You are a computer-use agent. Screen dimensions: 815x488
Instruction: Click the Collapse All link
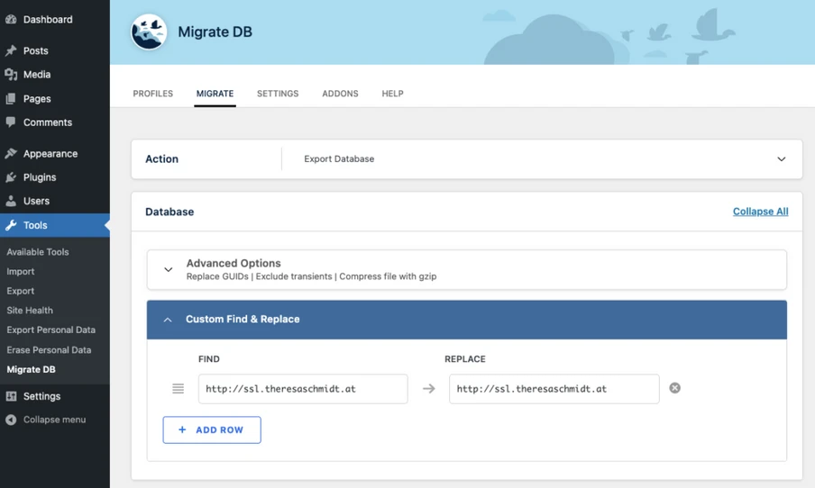[x=760, y=212]
